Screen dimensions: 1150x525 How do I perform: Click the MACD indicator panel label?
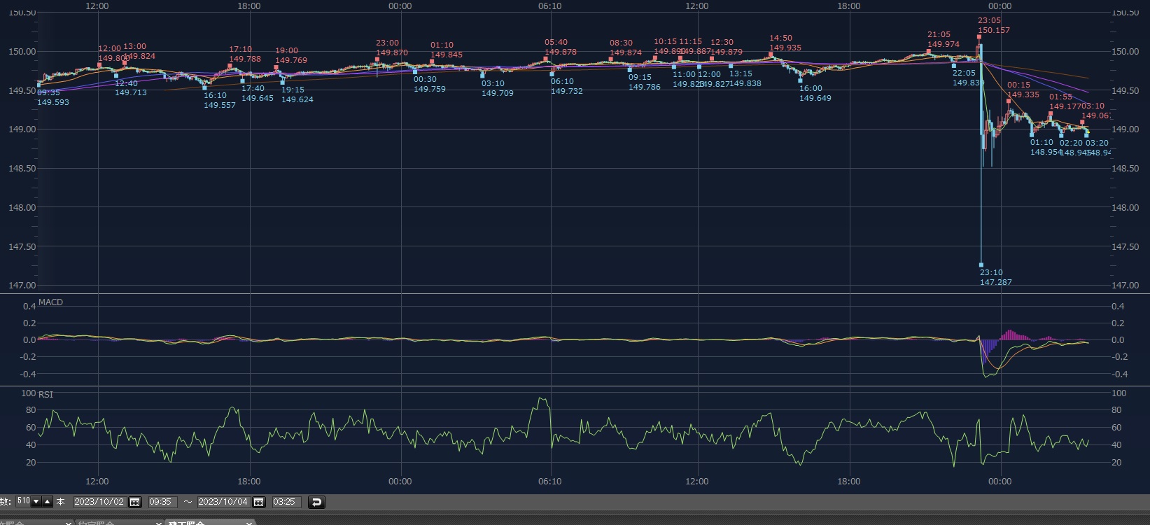pos(50,302)
